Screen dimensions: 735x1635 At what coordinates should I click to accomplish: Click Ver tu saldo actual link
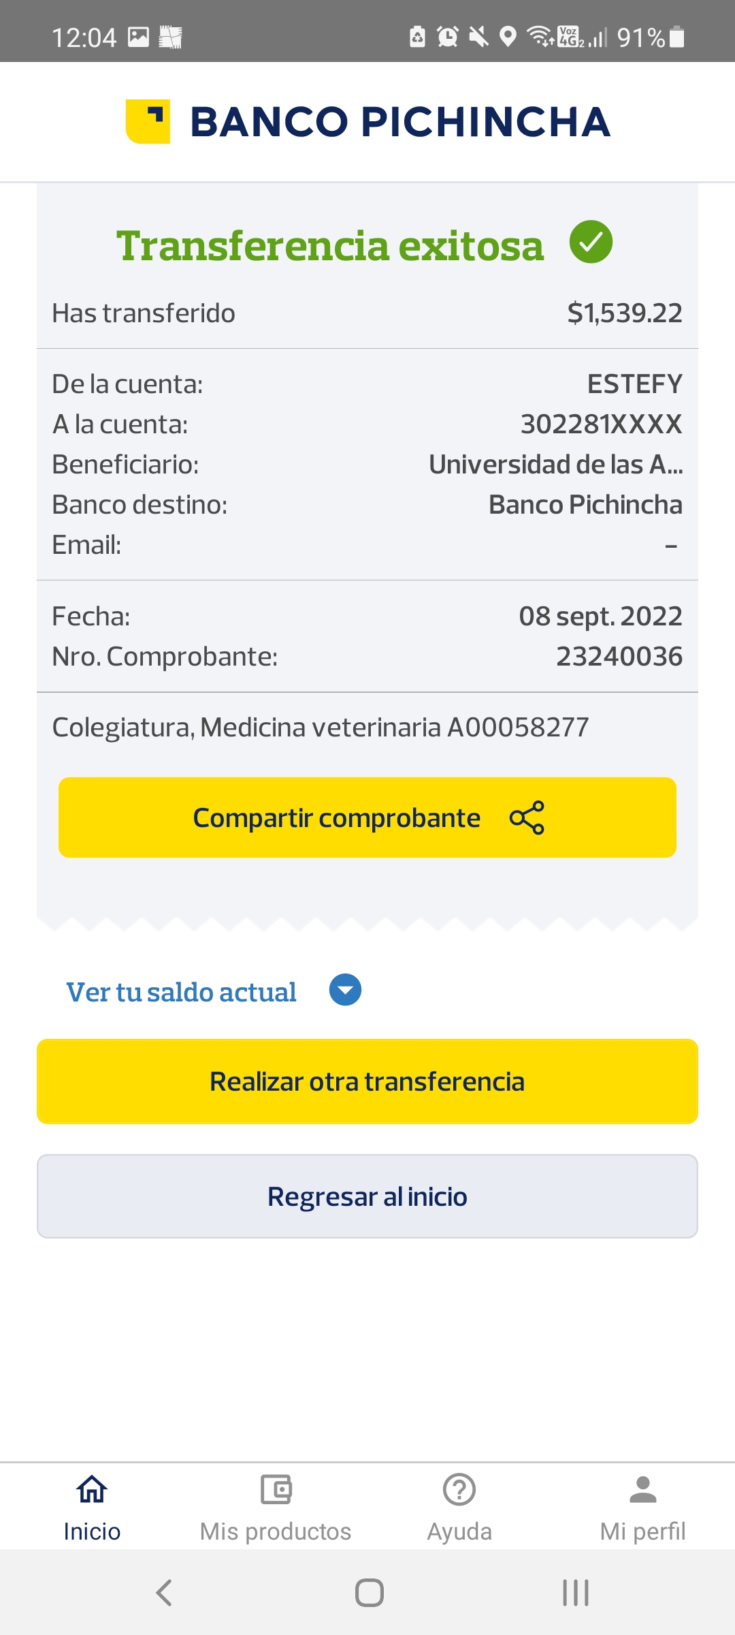(181, 992)
